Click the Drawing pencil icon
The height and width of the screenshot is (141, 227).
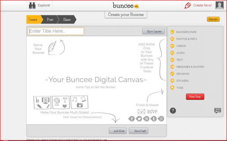click(x=172, y=74)
